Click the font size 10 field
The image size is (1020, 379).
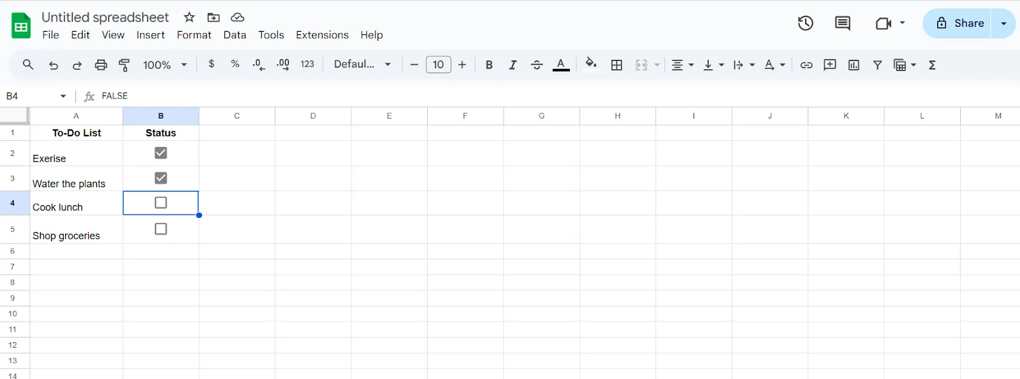click(439, 65)
